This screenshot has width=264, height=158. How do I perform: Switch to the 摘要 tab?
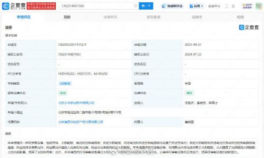[67, 17]
